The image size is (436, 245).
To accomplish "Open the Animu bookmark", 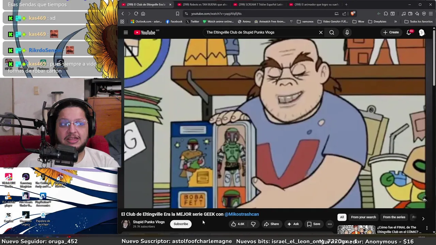I will 244,21.
